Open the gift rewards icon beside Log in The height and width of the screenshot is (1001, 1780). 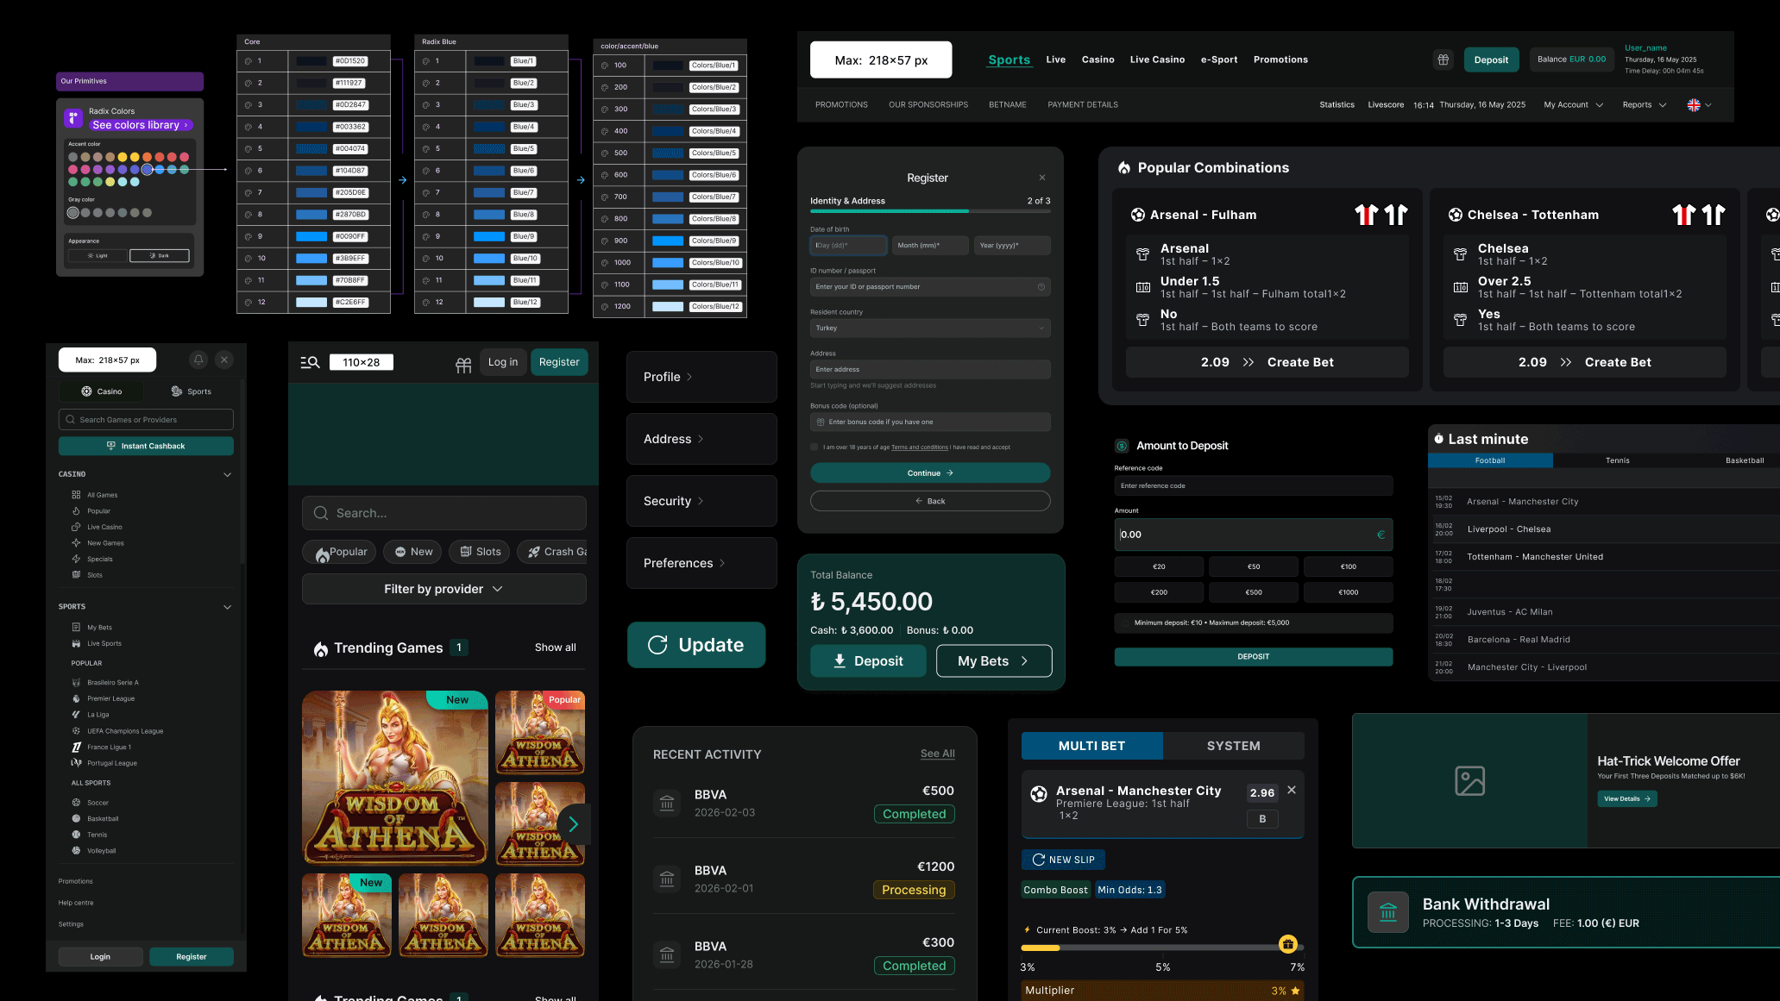[x=463, y=364]
